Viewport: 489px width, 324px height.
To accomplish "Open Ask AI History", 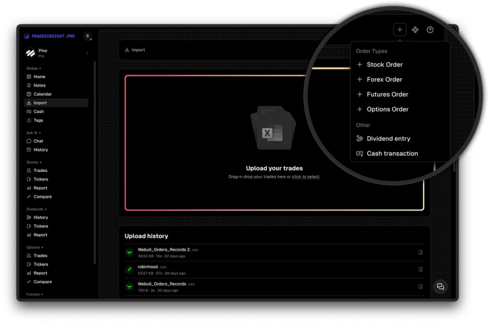I will (56, 150).
